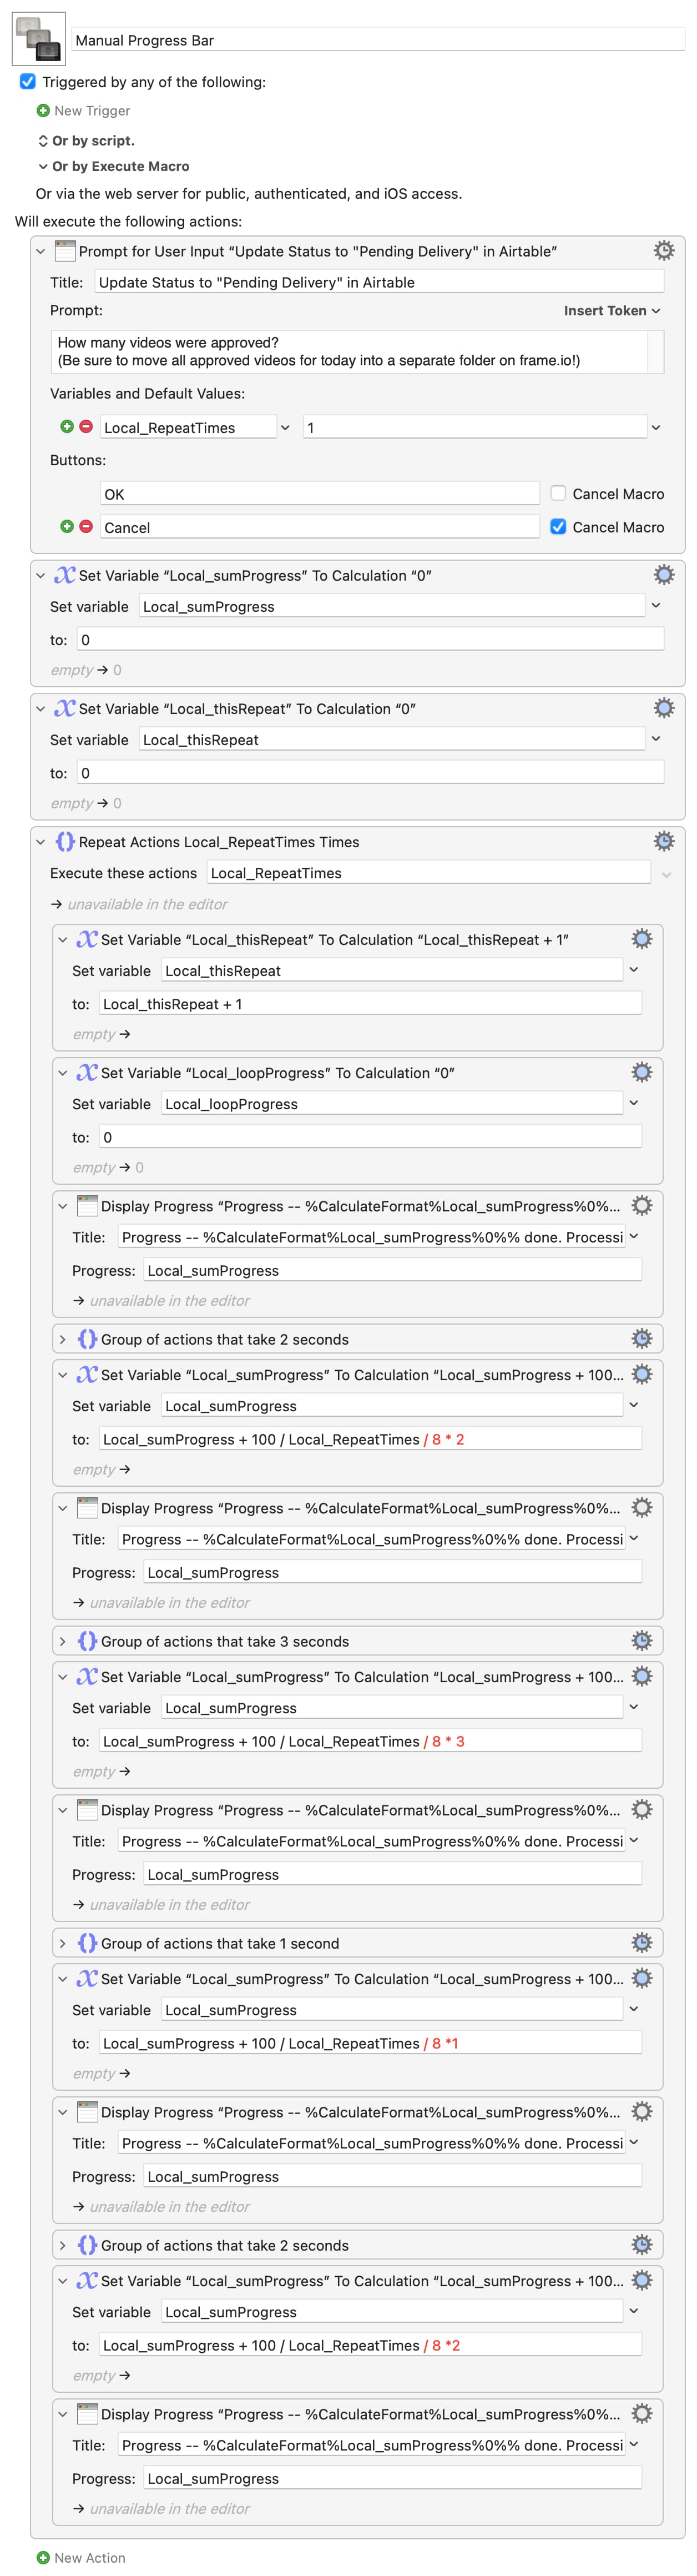697x2576 pixels.
Task: Uncheck Cancel Macro for the Cancel button
Action: tap(558, 526)
